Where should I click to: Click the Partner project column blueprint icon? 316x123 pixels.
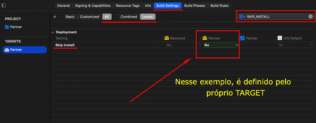tap(242, 38)
